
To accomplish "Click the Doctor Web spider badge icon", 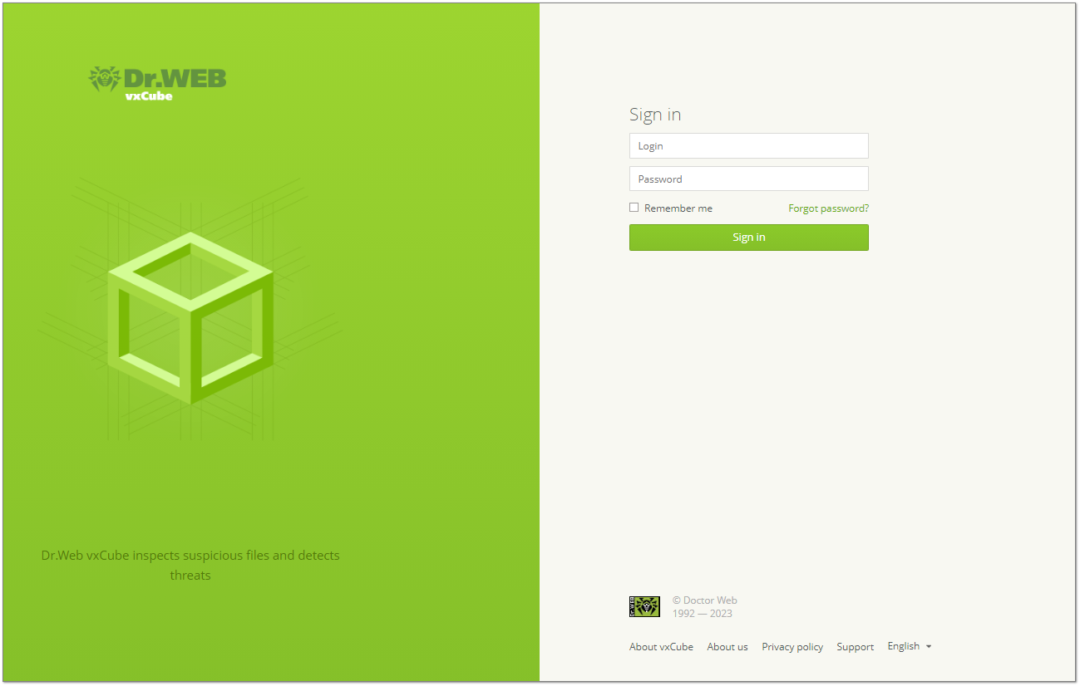I will (x=644, y=606).
